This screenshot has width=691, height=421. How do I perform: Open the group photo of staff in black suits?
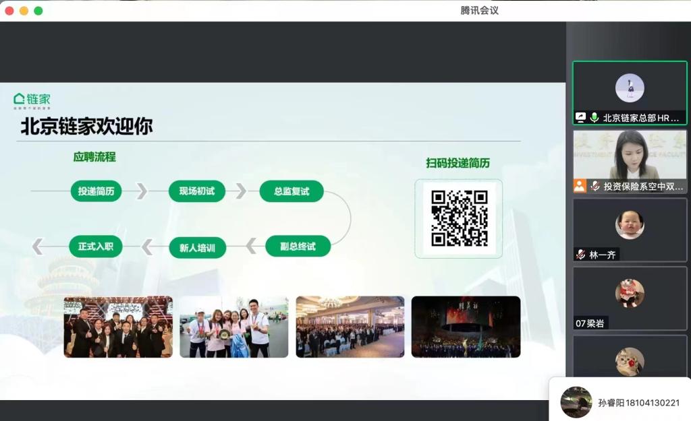pos(118,327)
